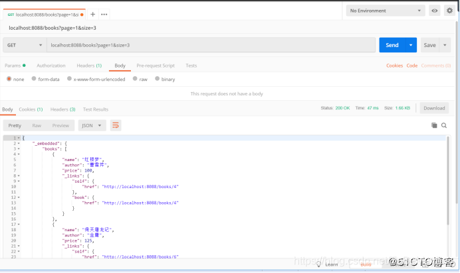Switch response view to Preview

pos(60,125)
